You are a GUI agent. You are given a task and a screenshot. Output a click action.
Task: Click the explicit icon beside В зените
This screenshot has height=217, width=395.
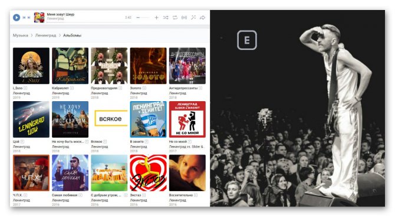pyautogui.click(x=147, y=142)
